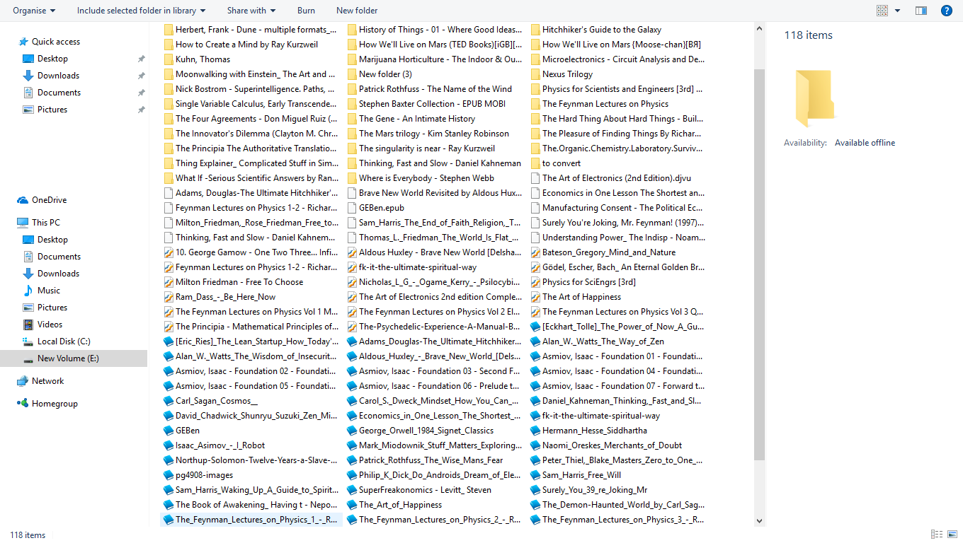The height and width of the screenshot is (543, 963).
Task: Select the OneDrive cloud icon
Action: (x=23, y=200)
